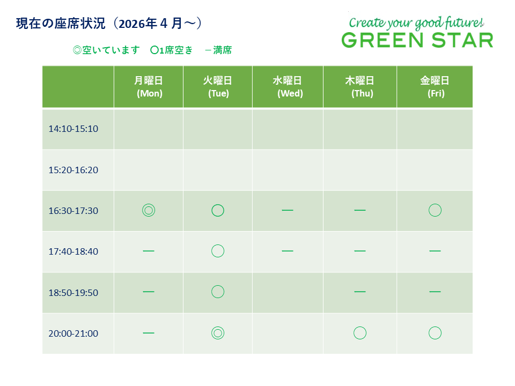Select the Tuesday 17:40-18:40 circle
Image resolution: width=515 pixels, height=386 pixels.
217,251
